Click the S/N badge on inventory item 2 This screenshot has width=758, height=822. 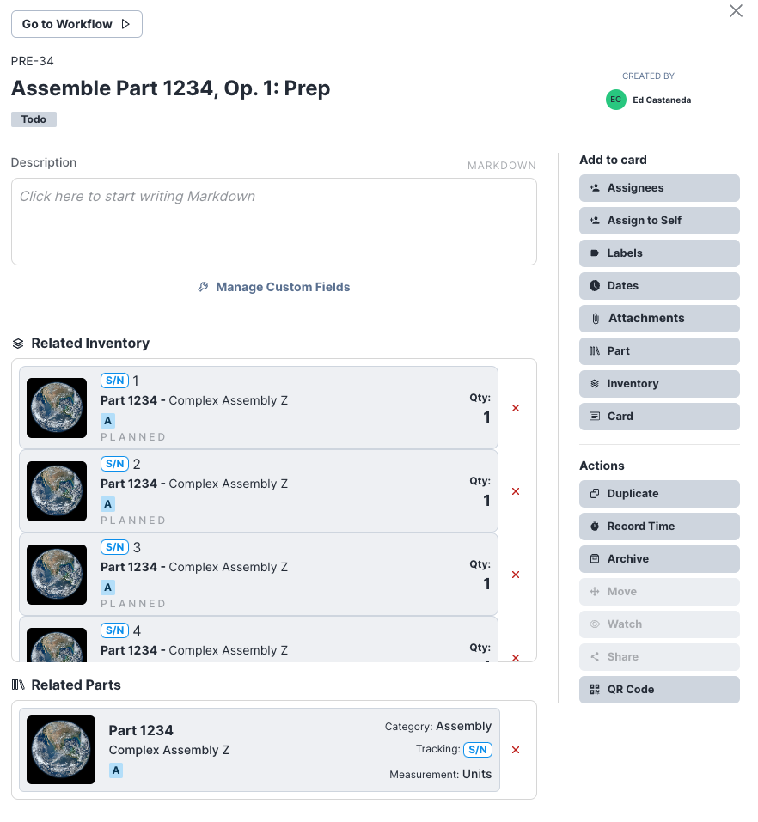click(113, 464)
